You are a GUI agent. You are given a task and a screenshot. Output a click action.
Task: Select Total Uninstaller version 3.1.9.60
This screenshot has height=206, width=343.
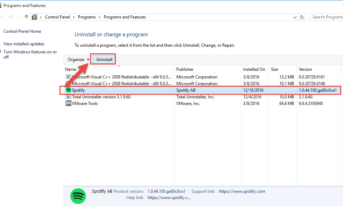coord(101,97)
